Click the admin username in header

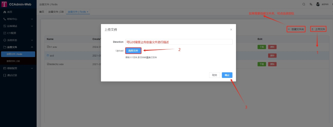[325, 4]
